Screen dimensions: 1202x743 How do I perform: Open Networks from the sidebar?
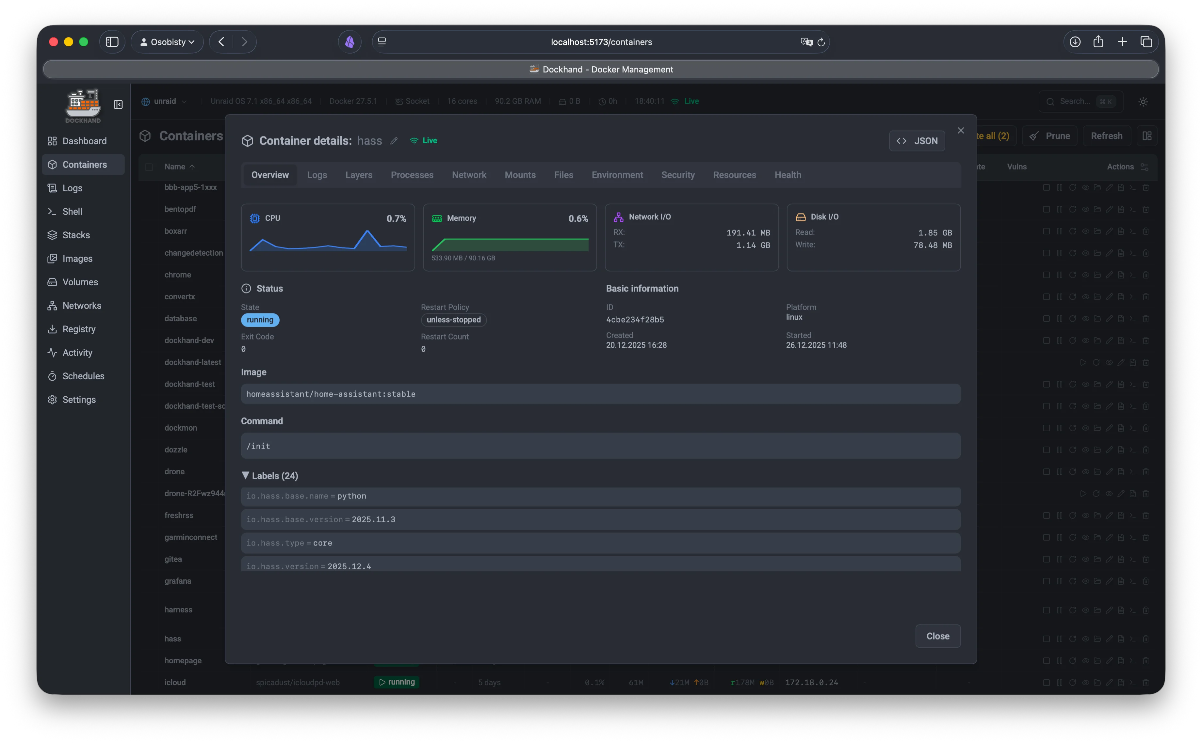(82, 305)
